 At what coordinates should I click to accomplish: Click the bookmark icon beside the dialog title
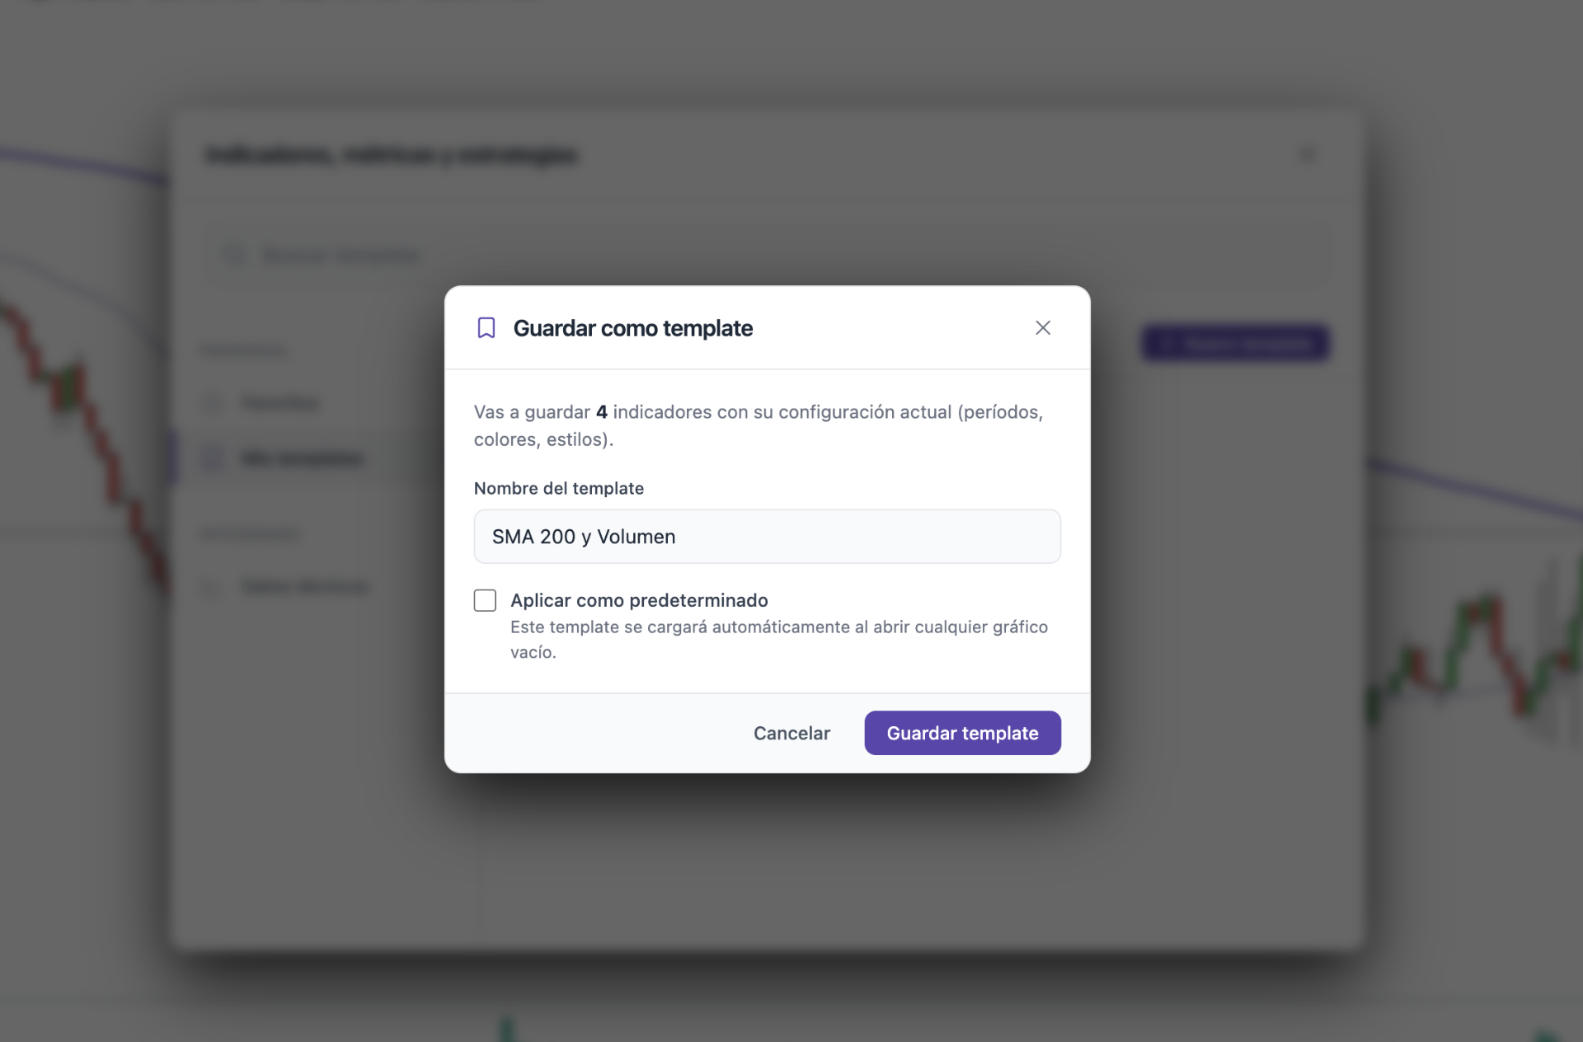coord(486,328)
